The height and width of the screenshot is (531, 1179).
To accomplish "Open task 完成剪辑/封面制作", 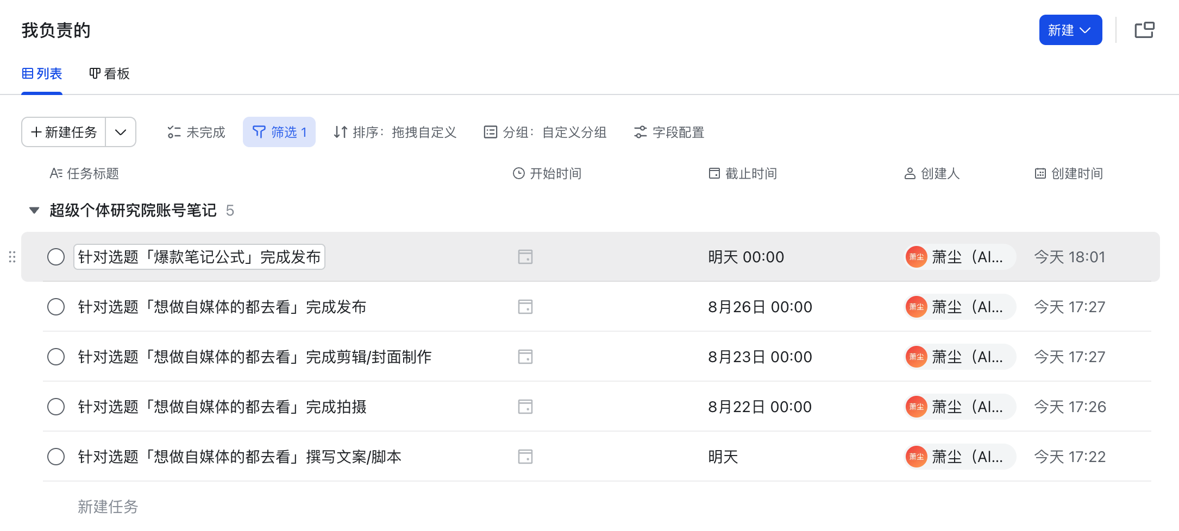I will [x=255, y=357].
